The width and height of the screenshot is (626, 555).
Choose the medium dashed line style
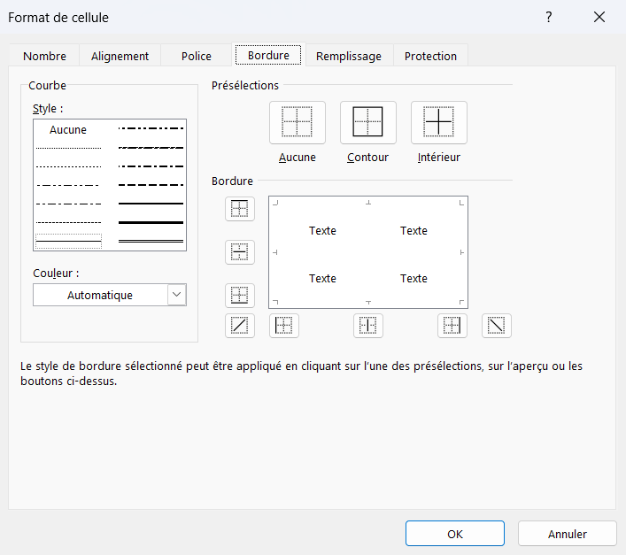[x=151, y=185]
